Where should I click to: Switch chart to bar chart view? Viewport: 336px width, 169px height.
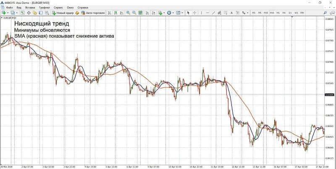[x=109, y=13]
